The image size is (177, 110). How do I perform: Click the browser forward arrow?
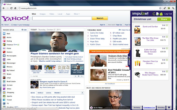point(7,8)
